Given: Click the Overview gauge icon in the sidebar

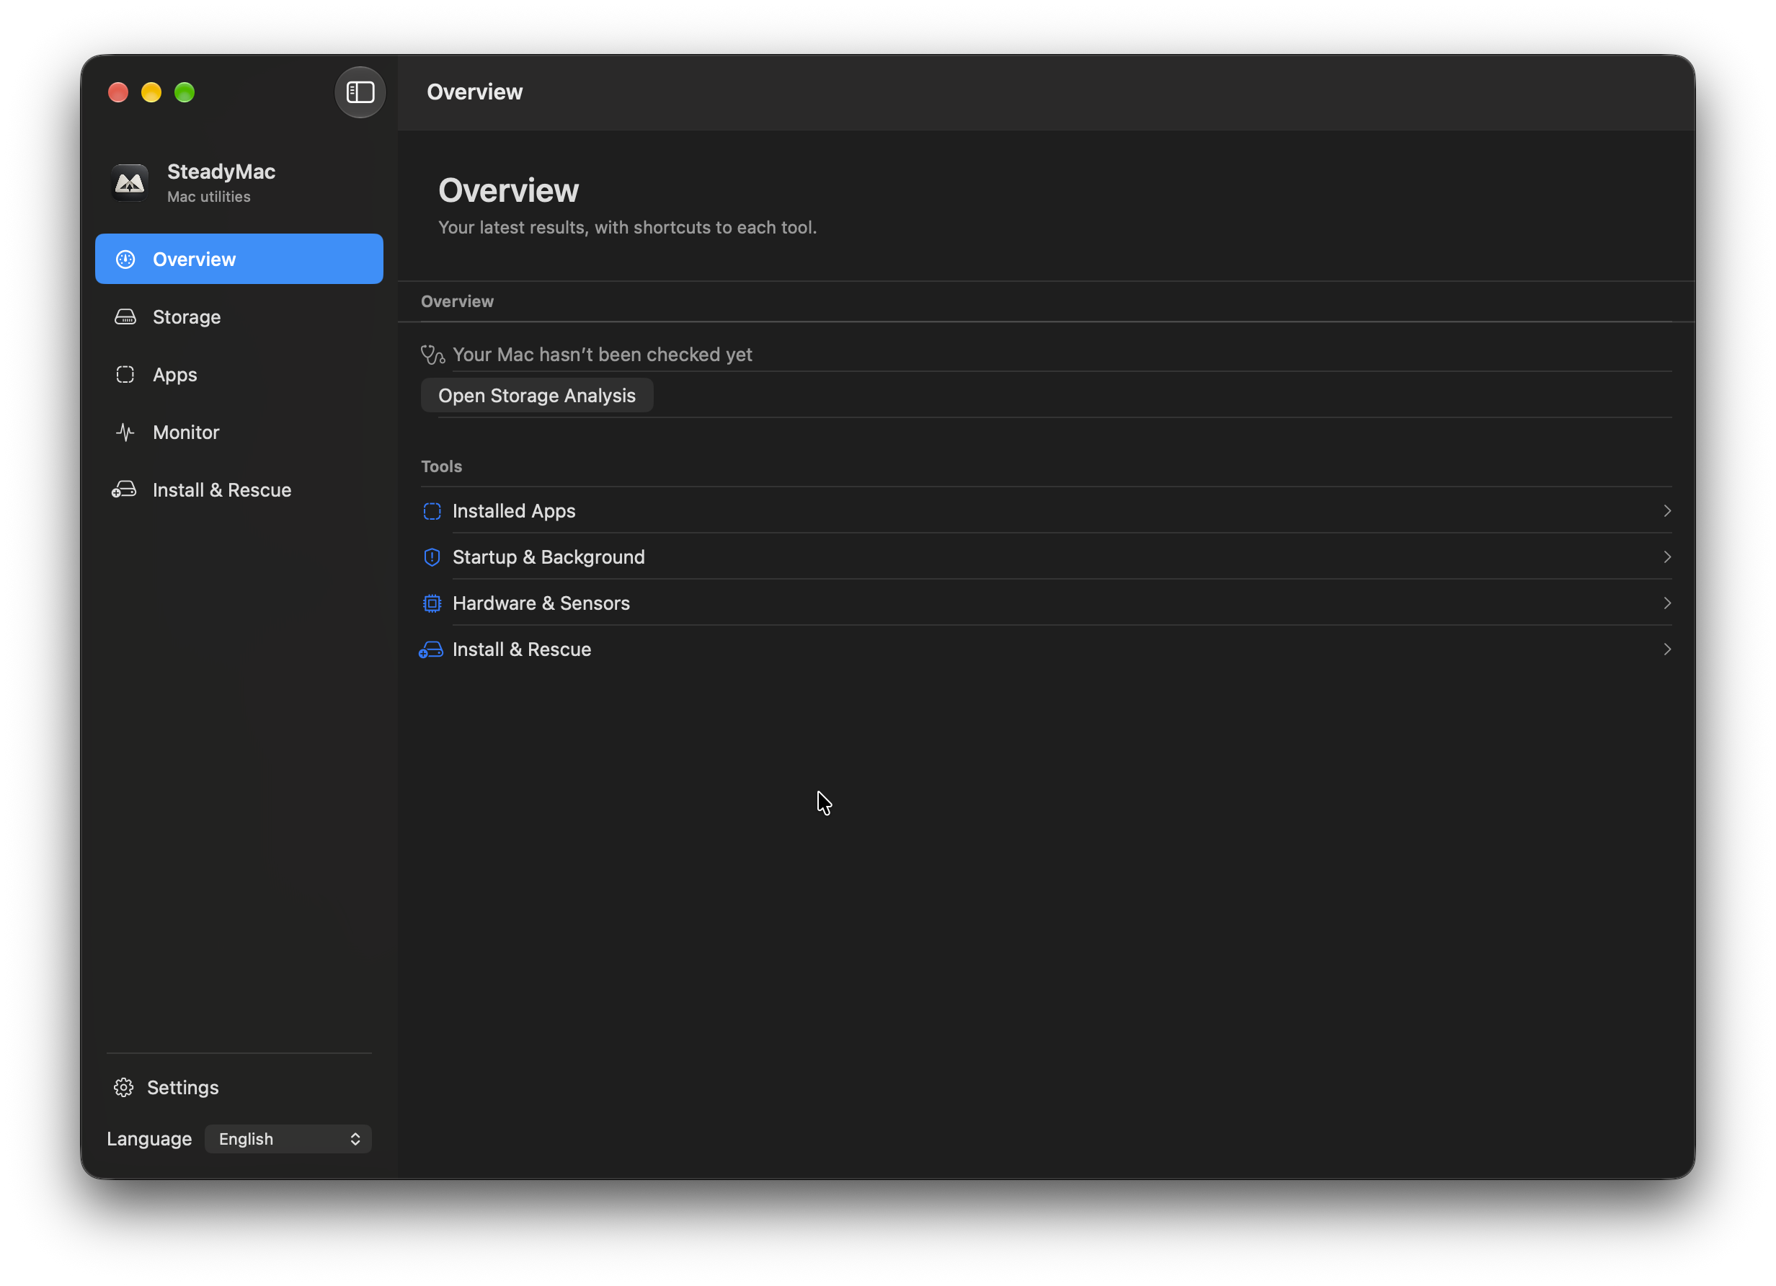Looking at the screenshot, I should click(125, 260).
